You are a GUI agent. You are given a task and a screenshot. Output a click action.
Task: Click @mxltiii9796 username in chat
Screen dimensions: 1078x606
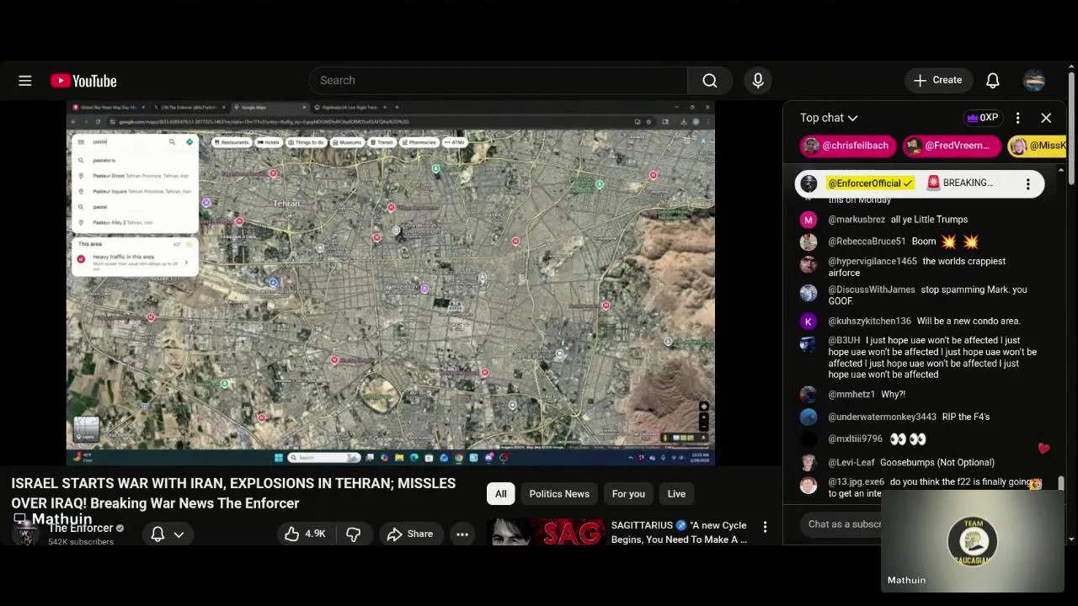pos(855,439)
